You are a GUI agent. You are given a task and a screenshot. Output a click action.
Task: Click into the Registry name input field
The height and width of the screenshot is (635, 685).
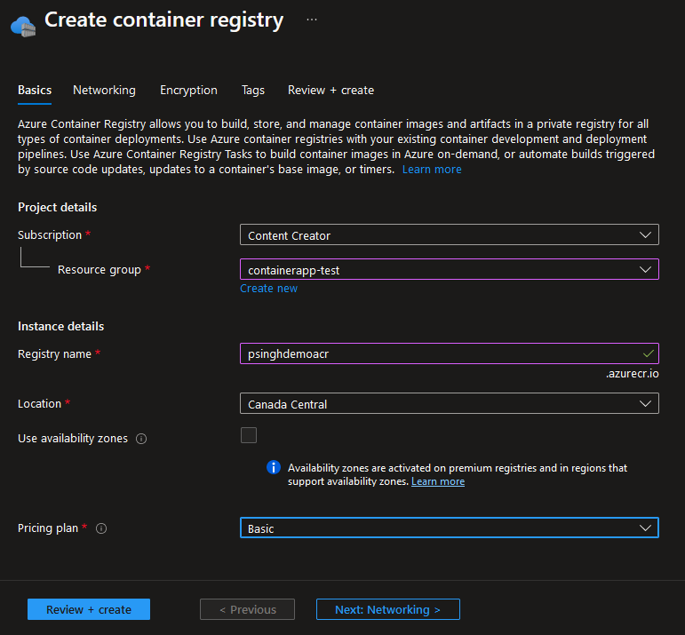click(x=449, y=353)
